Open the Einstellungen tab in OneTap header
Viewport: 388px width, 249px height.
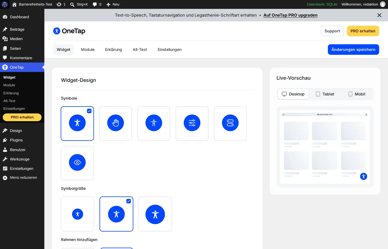pos(169,49)
